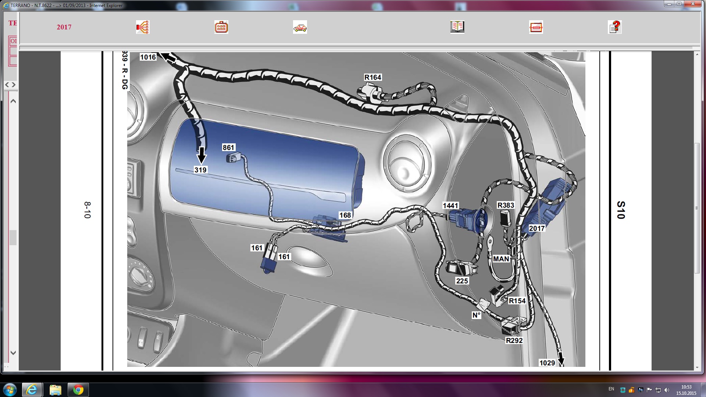Click the next page right chevron

(x=14, y=85)
